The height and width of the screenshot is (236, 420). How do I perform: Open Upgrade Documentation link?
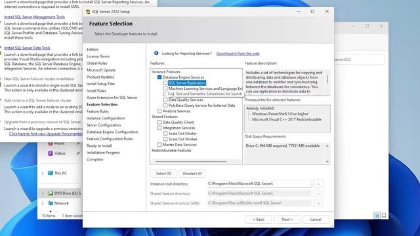(x=45, y=134)
